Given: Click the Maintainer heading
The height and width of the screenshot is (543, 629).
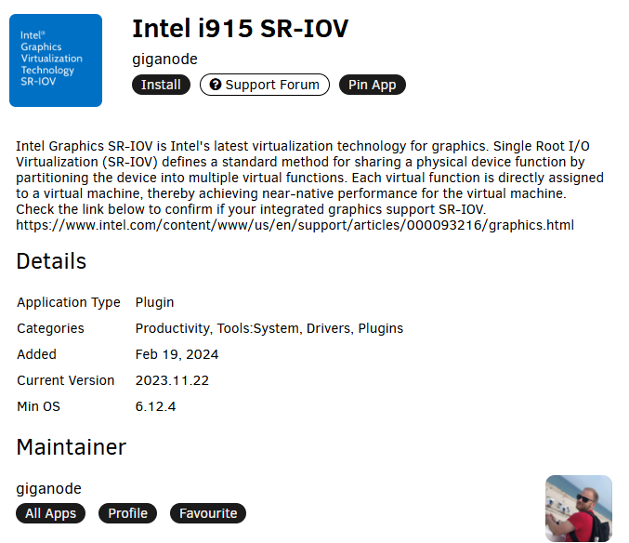Looking at the screenshot, I should [x=72, y=447].
